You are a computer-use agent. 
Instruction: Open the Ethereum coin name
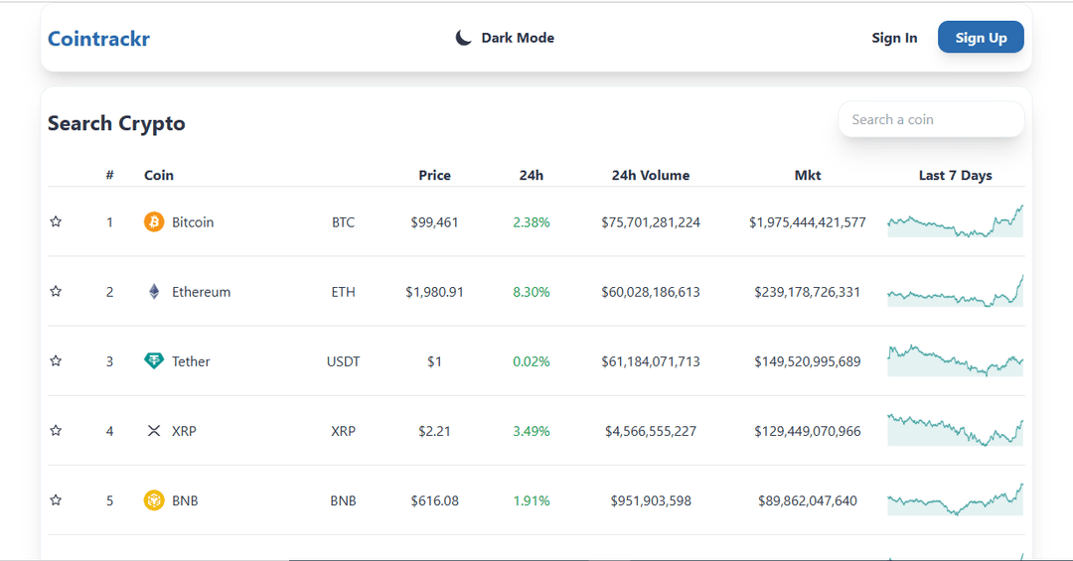click(x=201, y=292)
